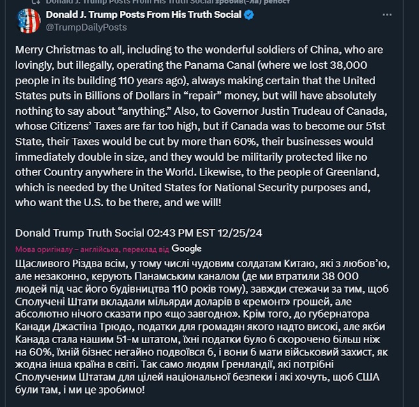Click the blue verified badge icon
This screenshot has width=419, height=407.
[x=249, y=15]
